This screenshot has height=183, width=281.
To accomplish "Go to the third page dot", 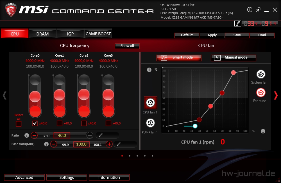I will pos(137,156).
